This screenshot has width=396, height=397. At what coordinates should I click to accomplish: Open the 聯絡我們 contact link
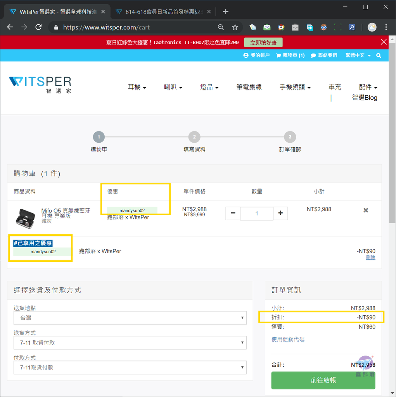click(324, 55)
